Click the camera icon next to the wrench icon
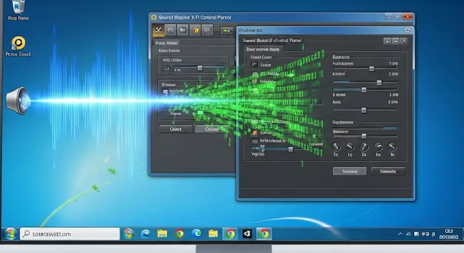 [170, 30]
